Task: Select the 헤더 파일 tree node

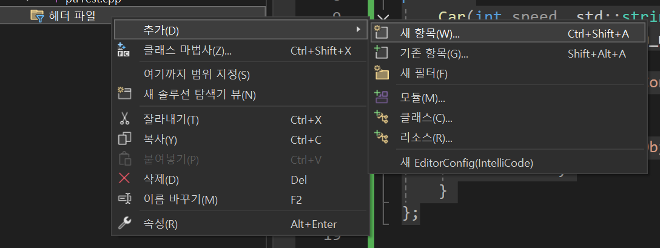Action: click(133, 16)
